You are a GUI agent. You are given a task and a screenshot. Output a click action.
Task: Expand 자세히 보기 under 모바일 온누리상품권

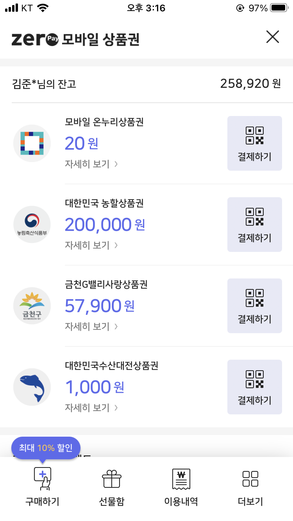91,164
